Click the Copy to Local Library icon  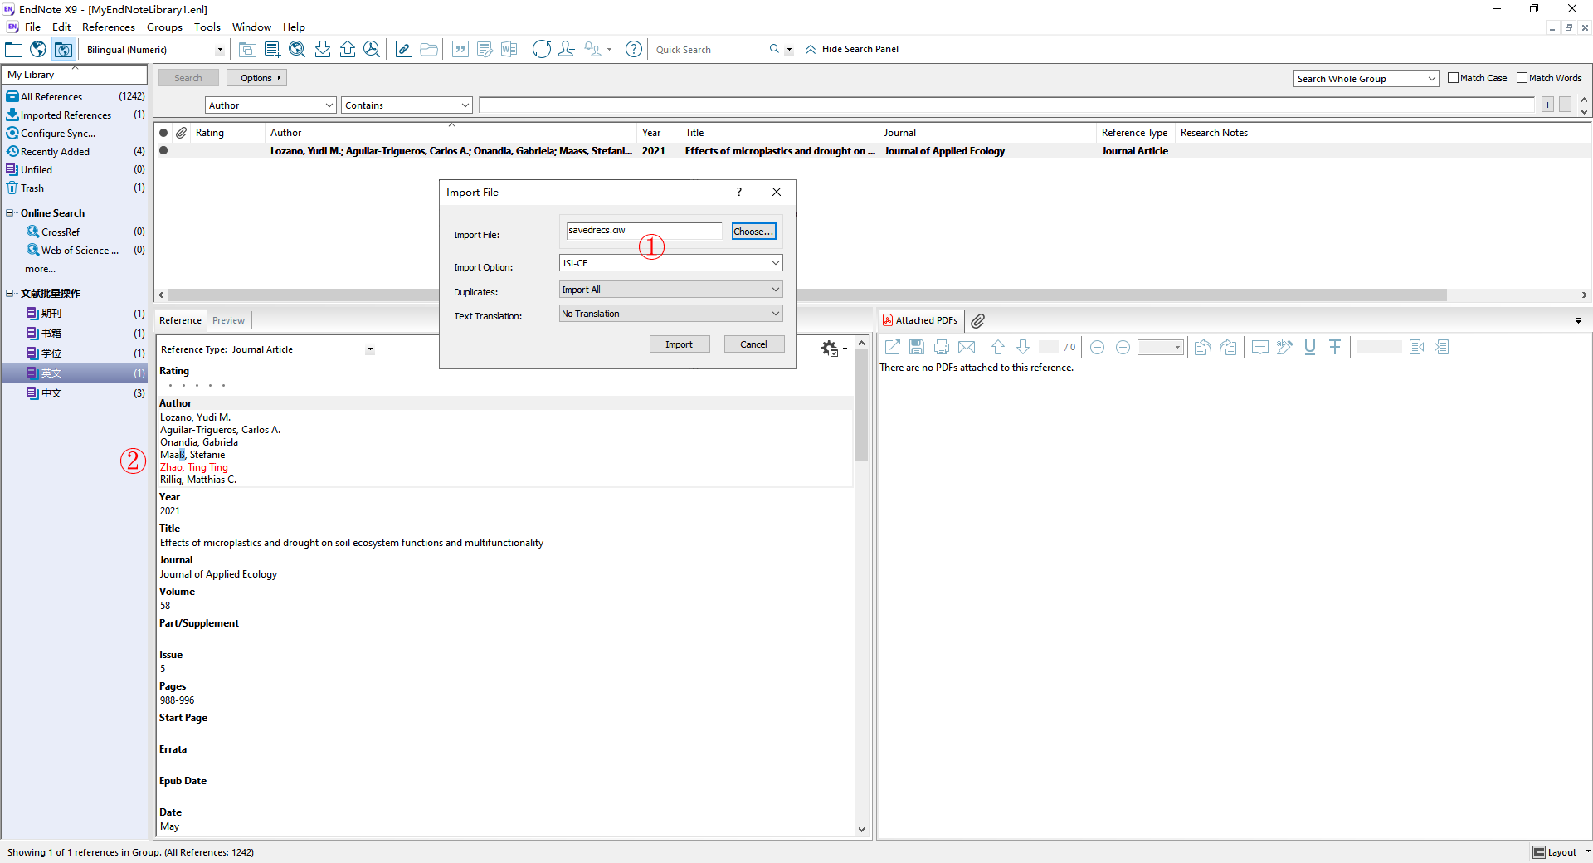click(x=247, y=49)
